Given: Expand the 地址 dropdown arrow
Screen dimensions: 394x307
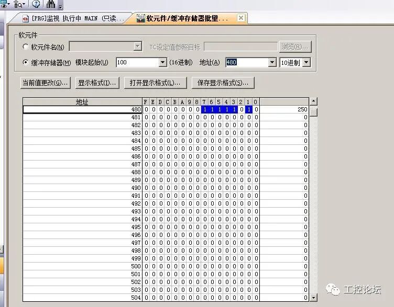Looking at the screenshot, I should 272,62.
